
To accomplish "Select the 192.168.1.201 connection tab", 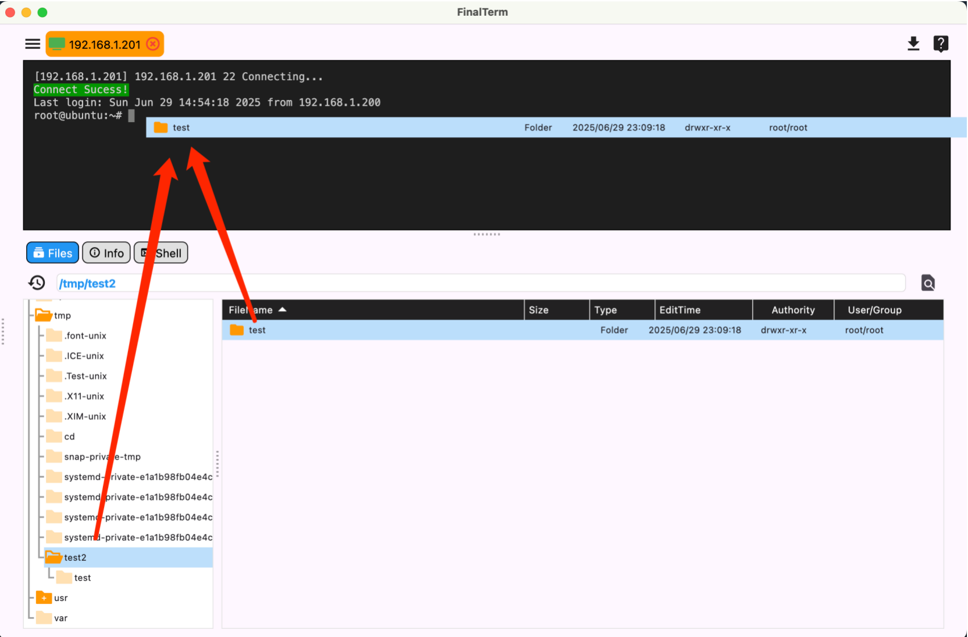I will click(x=105, y=44).
